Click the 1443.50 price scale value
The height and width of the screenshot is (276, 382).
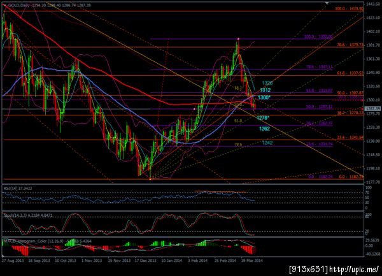(373, 4)
